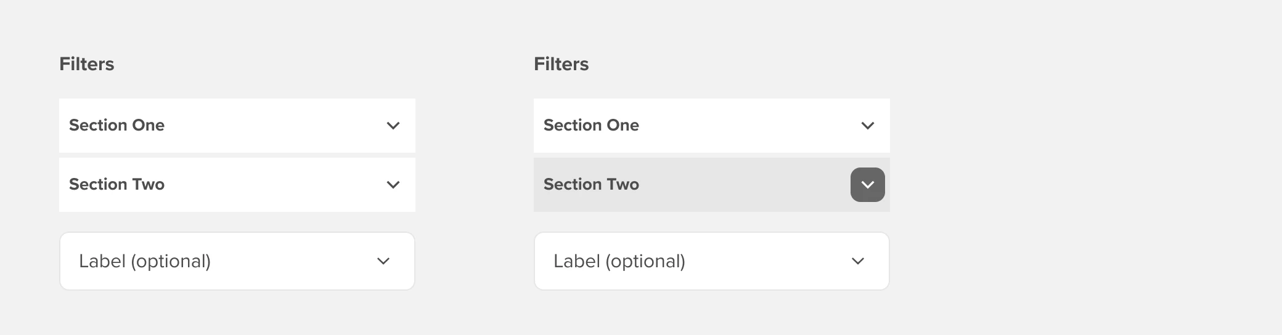Click "Label (optional)" text in right dropdown
Image resolution: width=1282 pixels, height=335 pixels.
[619, 261]
